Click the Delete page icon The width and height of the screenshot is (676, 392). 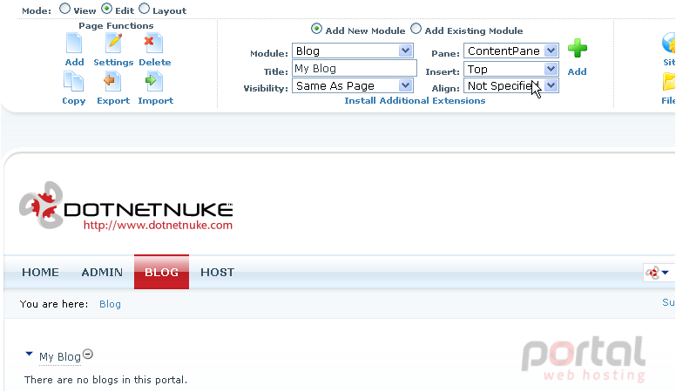[x=153, y=44]
